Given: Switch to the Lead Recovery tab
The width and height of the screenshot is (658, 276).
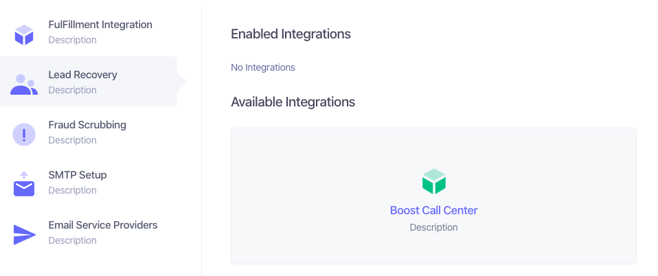Looking at the screenshot, I should click(x=89, y=82).
